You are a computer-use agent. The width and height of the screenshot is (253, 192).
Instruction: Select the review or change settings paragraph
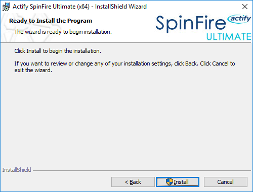coord(124,67)
